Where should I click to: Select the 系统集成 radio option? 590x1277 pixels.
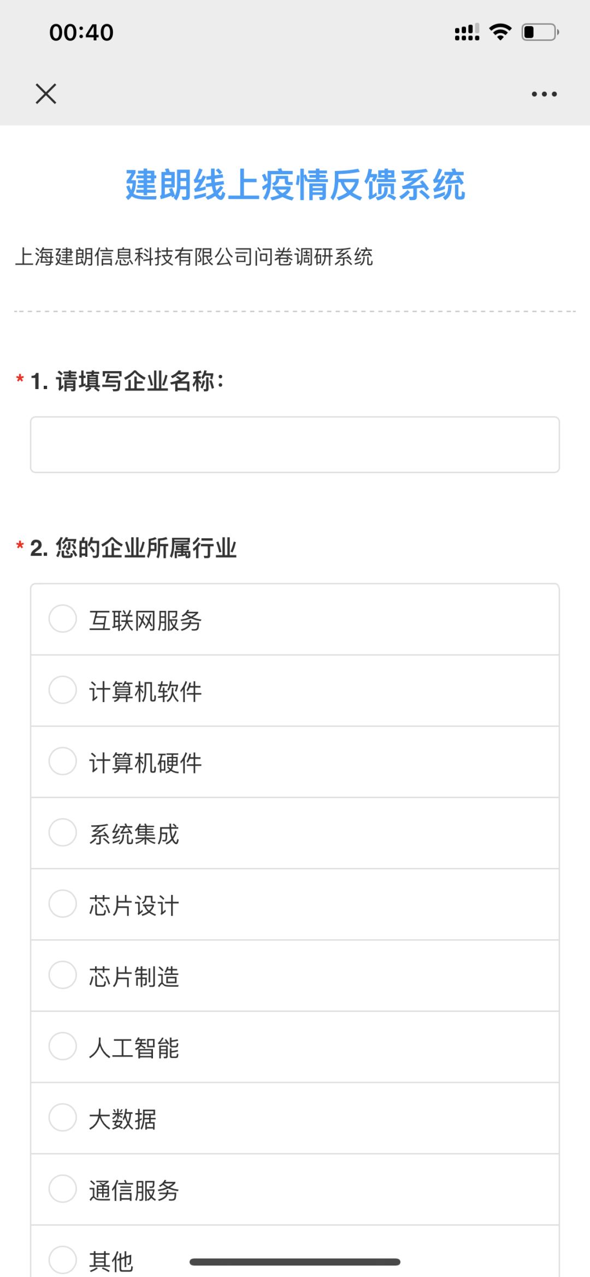click(x=63, y=832)
